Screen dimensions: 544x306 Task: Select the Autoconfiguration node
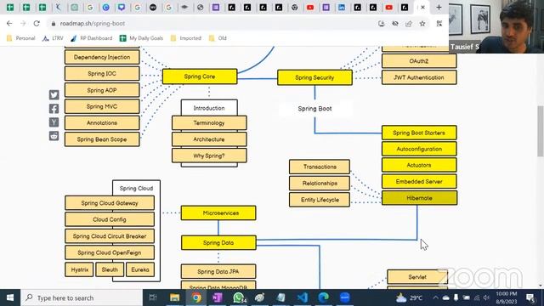pos(419,149)
